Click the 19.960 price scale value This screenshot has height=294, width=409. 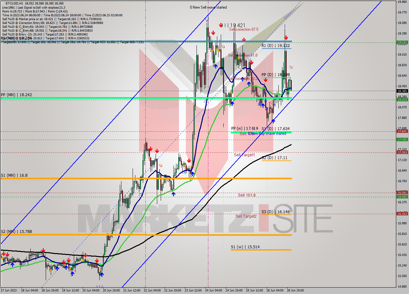(x=402, y=2)
